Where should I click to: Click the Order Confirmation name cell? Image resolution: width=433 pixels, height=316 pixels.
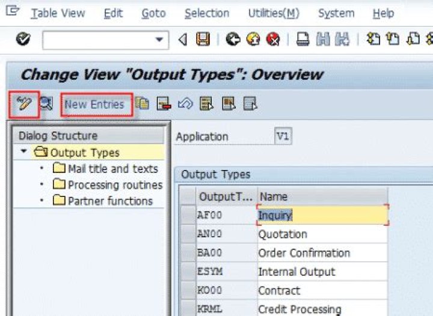tap(322, 252)
